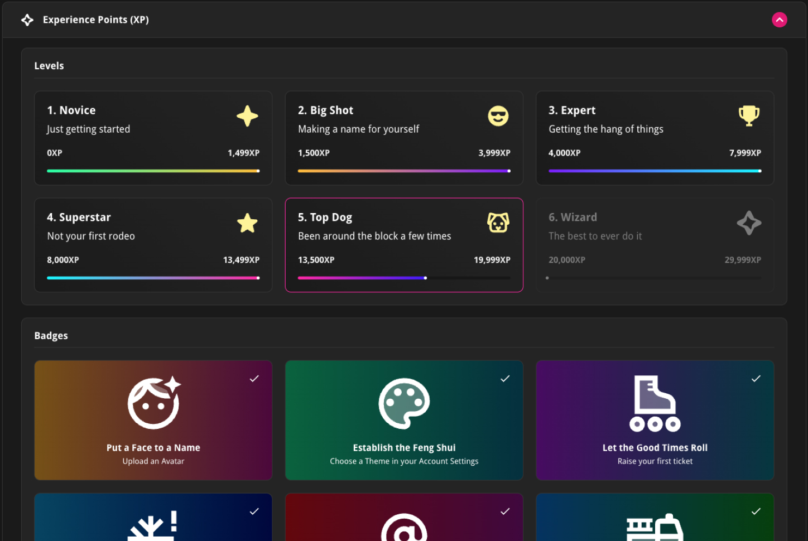Click the Experience Points (XP) header title
The image size is (808, 541).
(96, 20)
